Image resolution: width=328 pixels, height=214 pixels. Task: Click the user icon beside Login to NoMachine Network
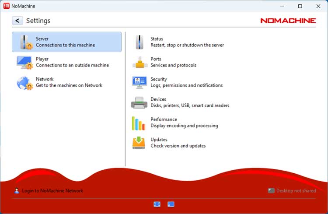tap(17, 190)
